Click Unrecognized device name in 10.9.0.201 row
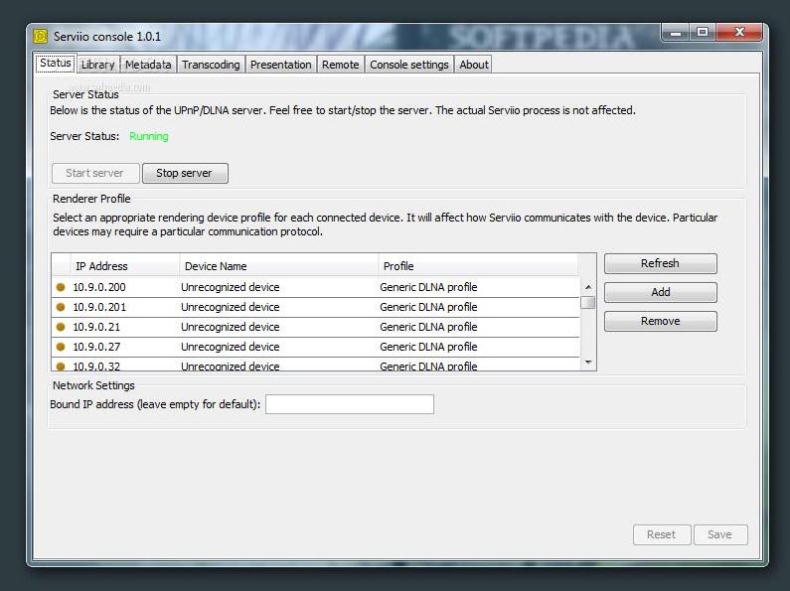This screenshot has width=790, height=591. click(231, 307)
